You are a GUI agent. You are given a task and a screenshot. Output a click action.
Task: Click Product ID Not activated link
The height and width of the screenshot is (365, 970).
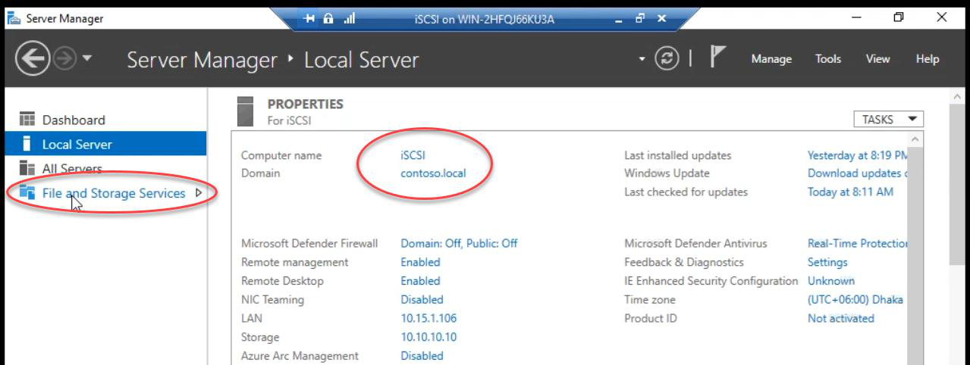840,318
